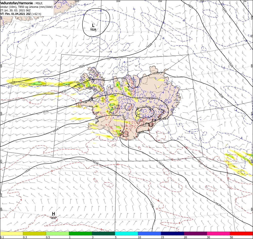Click the legend scale label reading 10
Image resolution: width=253 pixels, height=239 pixels.
click(x=139, y=237)
